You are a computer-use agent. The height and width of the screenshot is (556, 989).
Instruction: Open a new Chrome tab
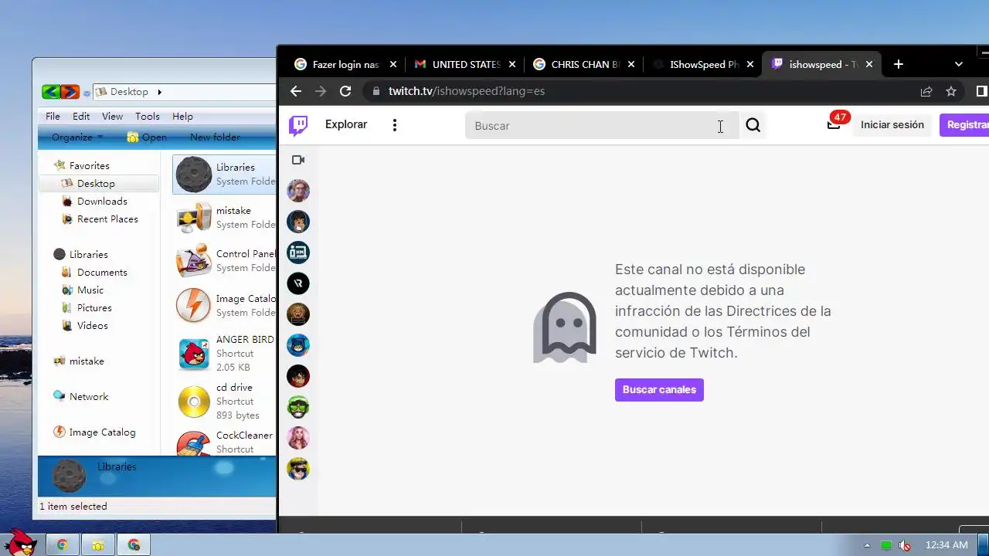point(898,65)
